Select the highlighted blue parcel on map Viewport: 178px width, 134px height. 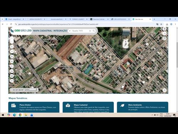click(x=89, y=69)
